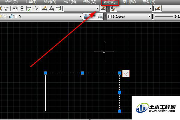Click the ByLayer color swatch square

pyautogui.click(x=110, y=16)
